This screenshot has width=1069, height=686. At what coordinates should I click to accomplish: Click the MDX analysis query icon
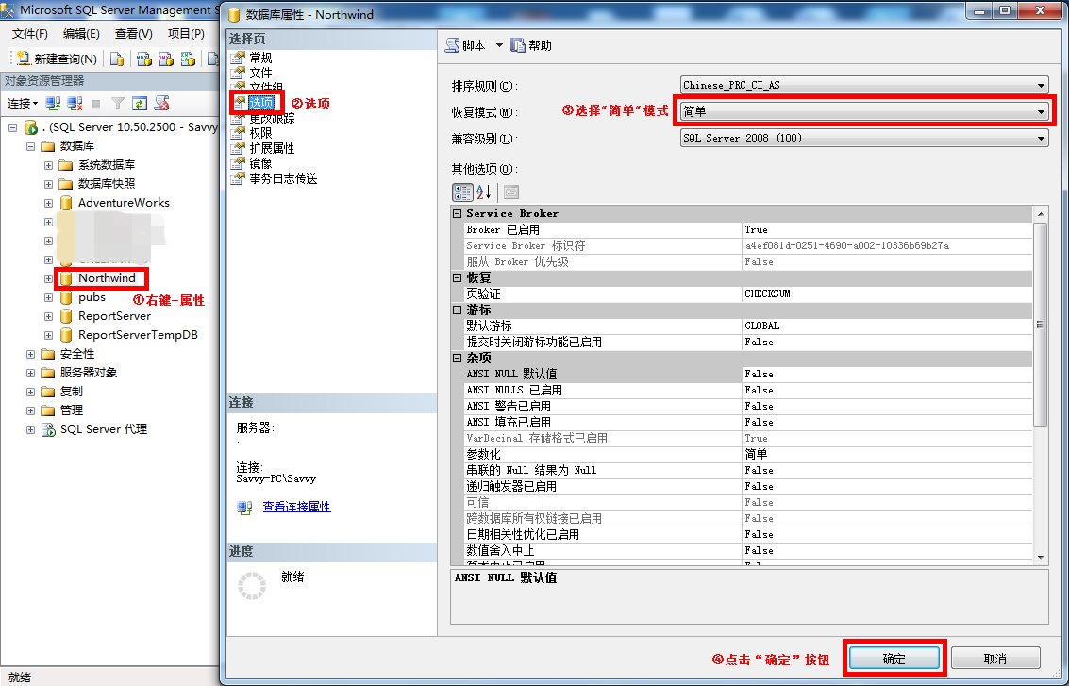pos(143,59)
